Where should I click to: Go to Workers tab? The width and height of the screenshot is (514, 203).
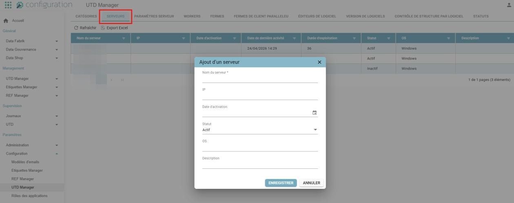(192, 16)
